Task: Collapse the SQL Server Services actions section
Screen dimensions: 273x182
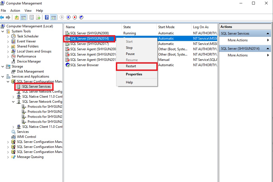Action: (268, 33)
